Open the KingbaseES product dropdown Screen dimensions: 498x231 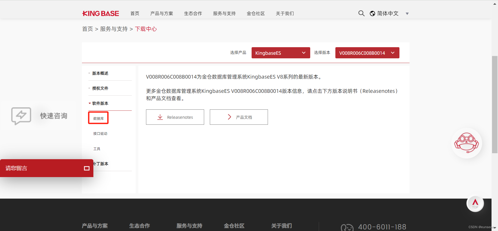pos(281,53)
